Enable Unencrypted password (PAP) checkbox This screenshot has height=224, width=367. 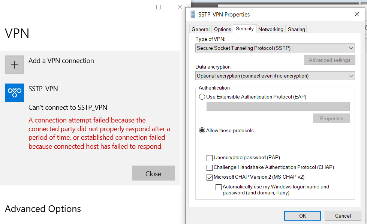210,158
